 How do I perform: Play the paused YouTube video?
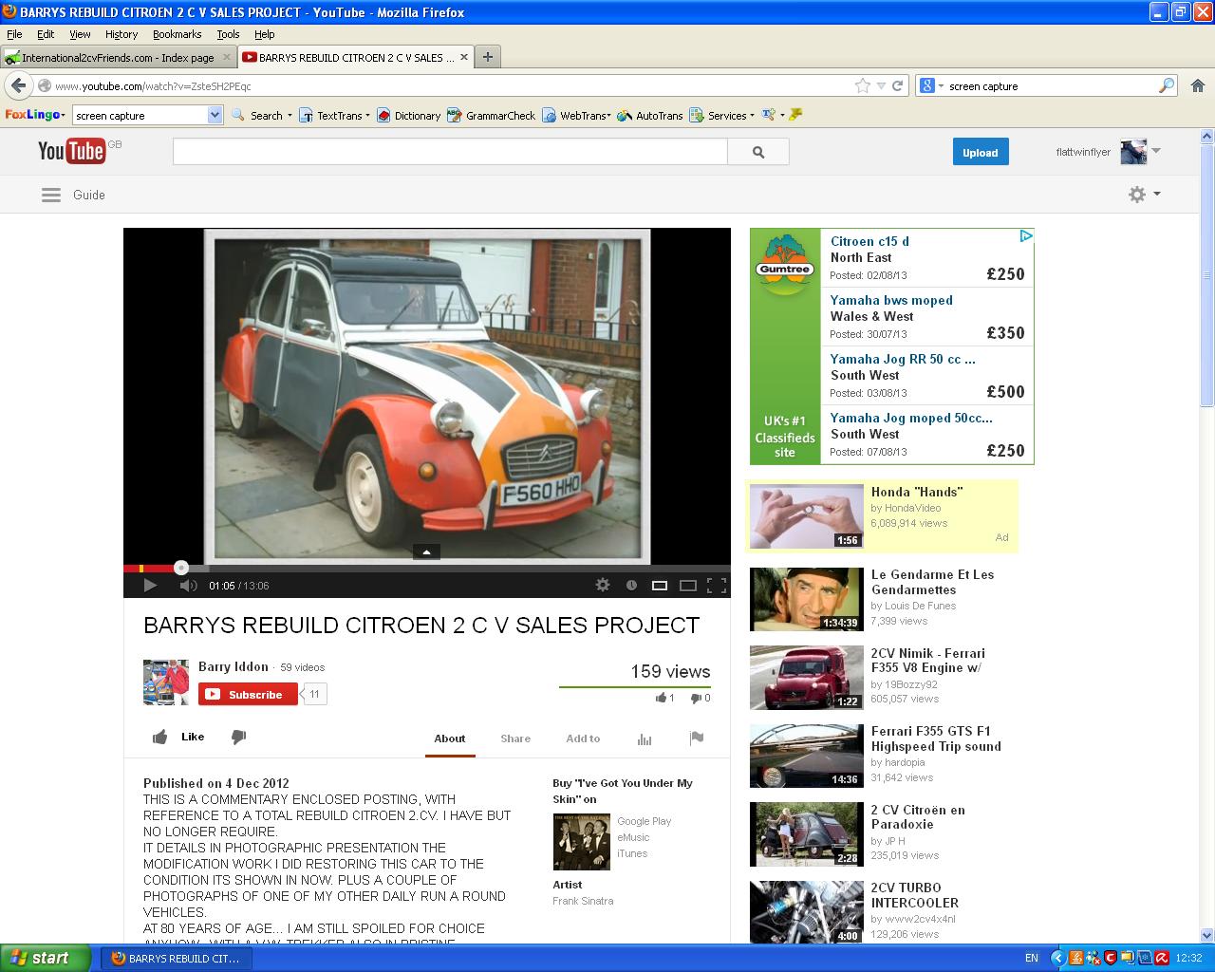tap(150, 586)
